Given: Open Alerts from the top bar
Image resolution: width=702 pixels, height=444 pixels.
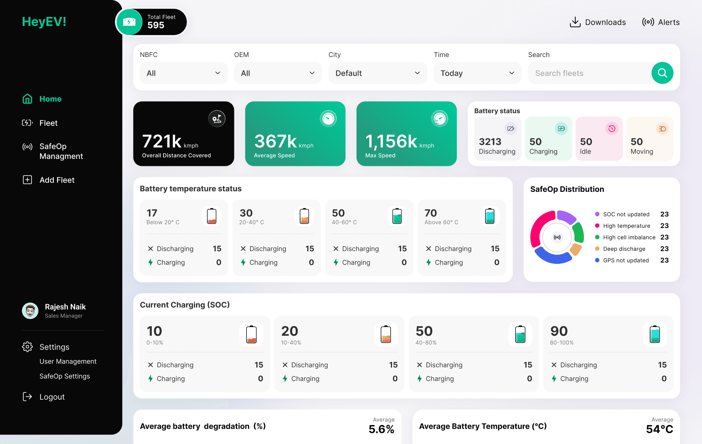Looking at the screenshot, I should [x=661, y=22].
